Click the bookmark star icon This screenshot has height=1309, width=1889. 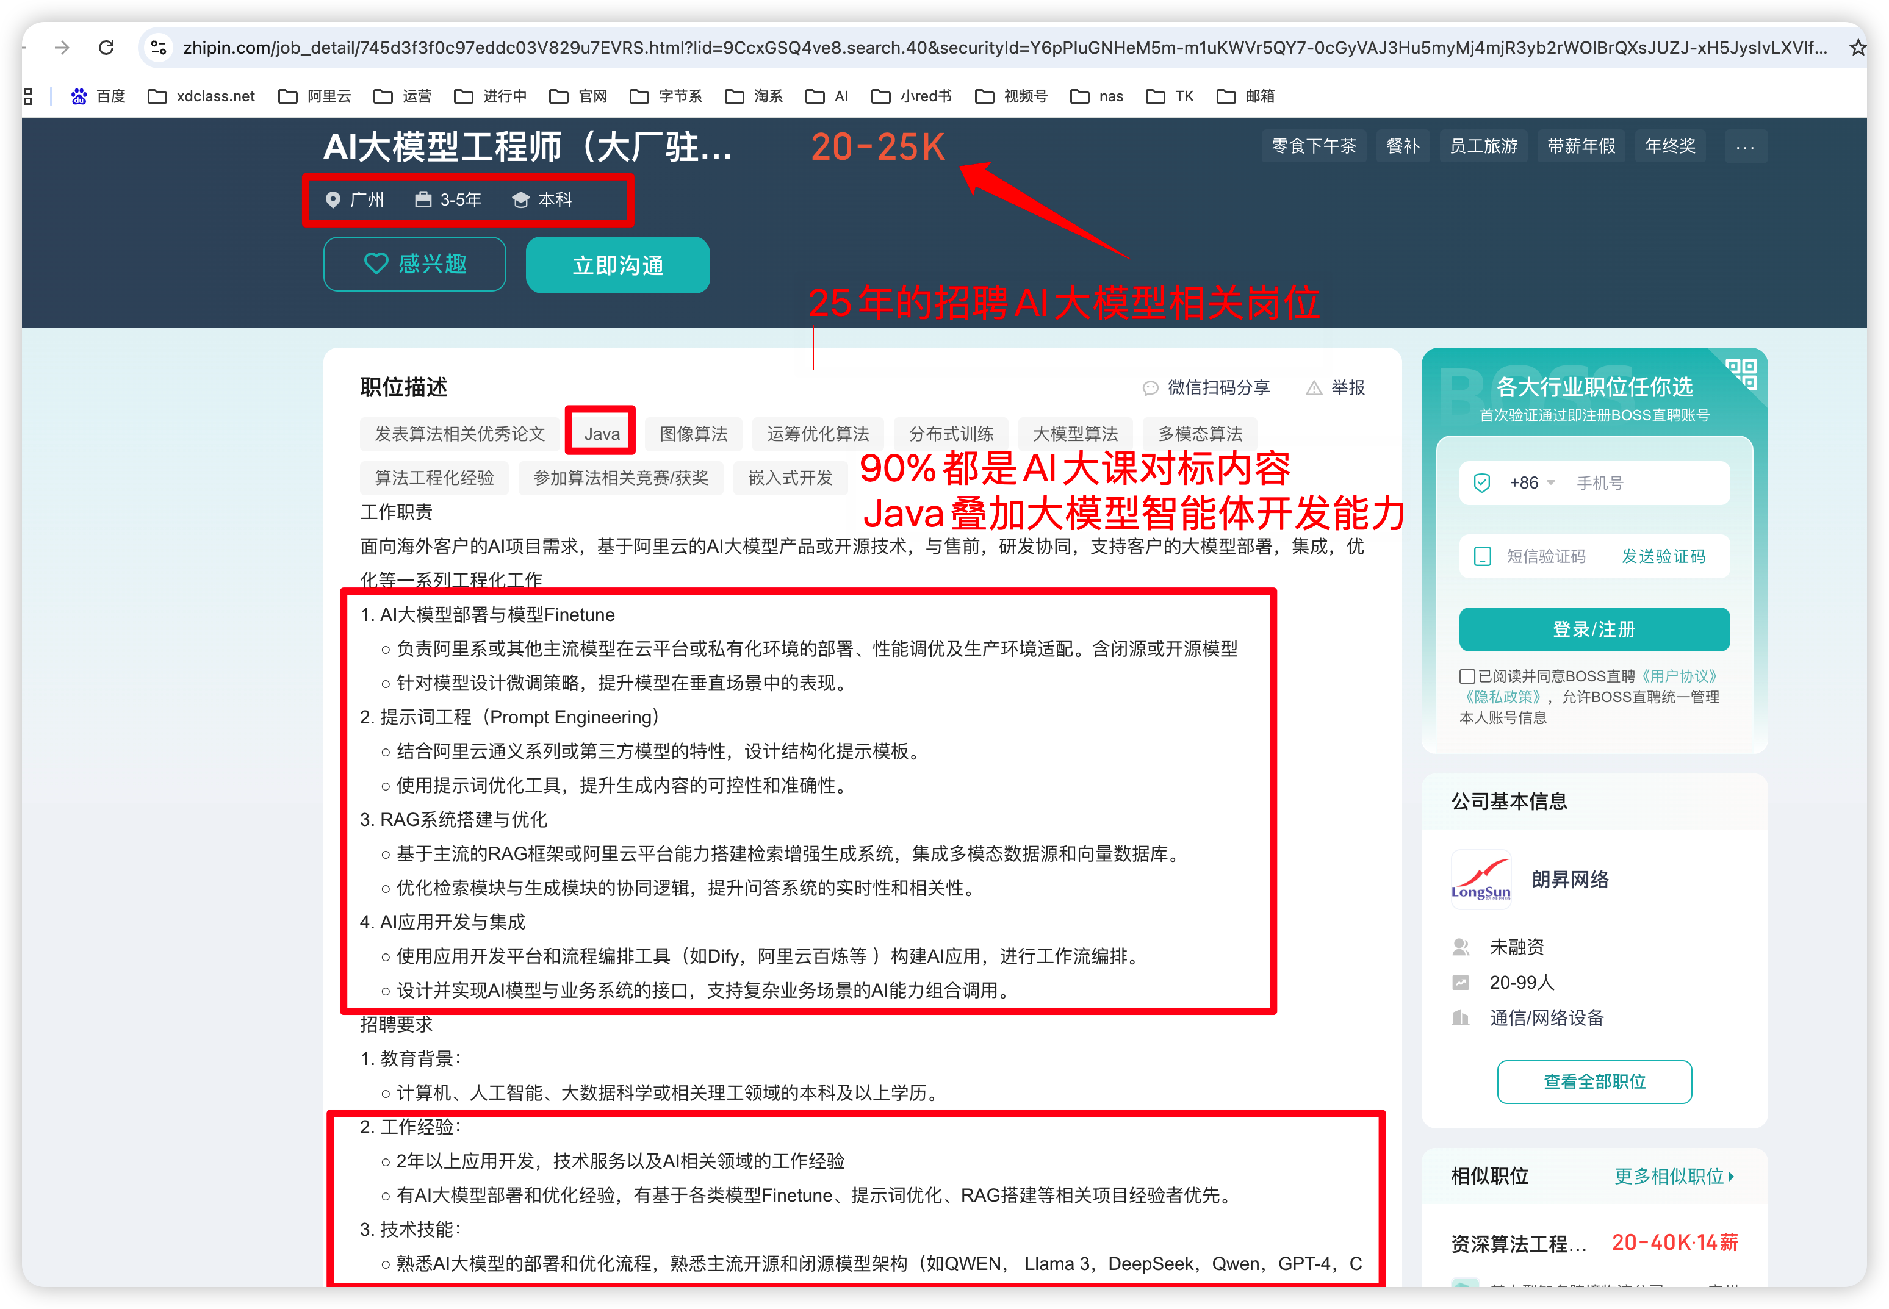(1857, 48)
